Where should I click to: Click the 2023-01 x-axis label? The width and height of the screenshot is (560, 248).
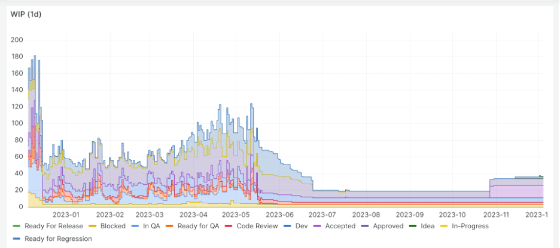(66, 215)
